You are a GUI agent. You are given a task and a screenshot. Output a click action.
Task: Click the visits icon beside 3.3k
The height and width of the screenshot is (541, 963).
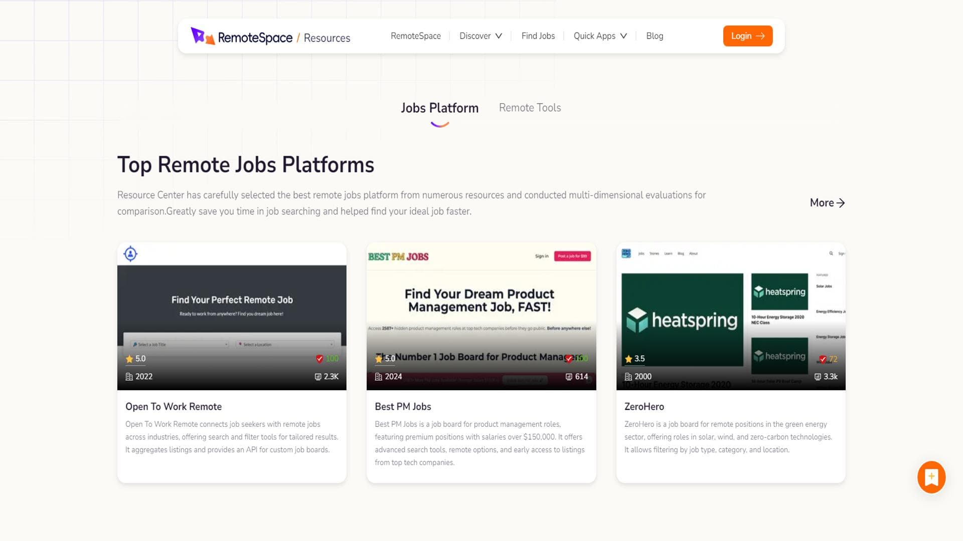click(x=818, y=377)
